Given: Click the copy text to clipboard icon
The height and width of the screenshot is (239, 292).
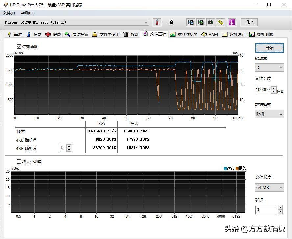Looking at the screenshot, I should click(x=190, y=22).
